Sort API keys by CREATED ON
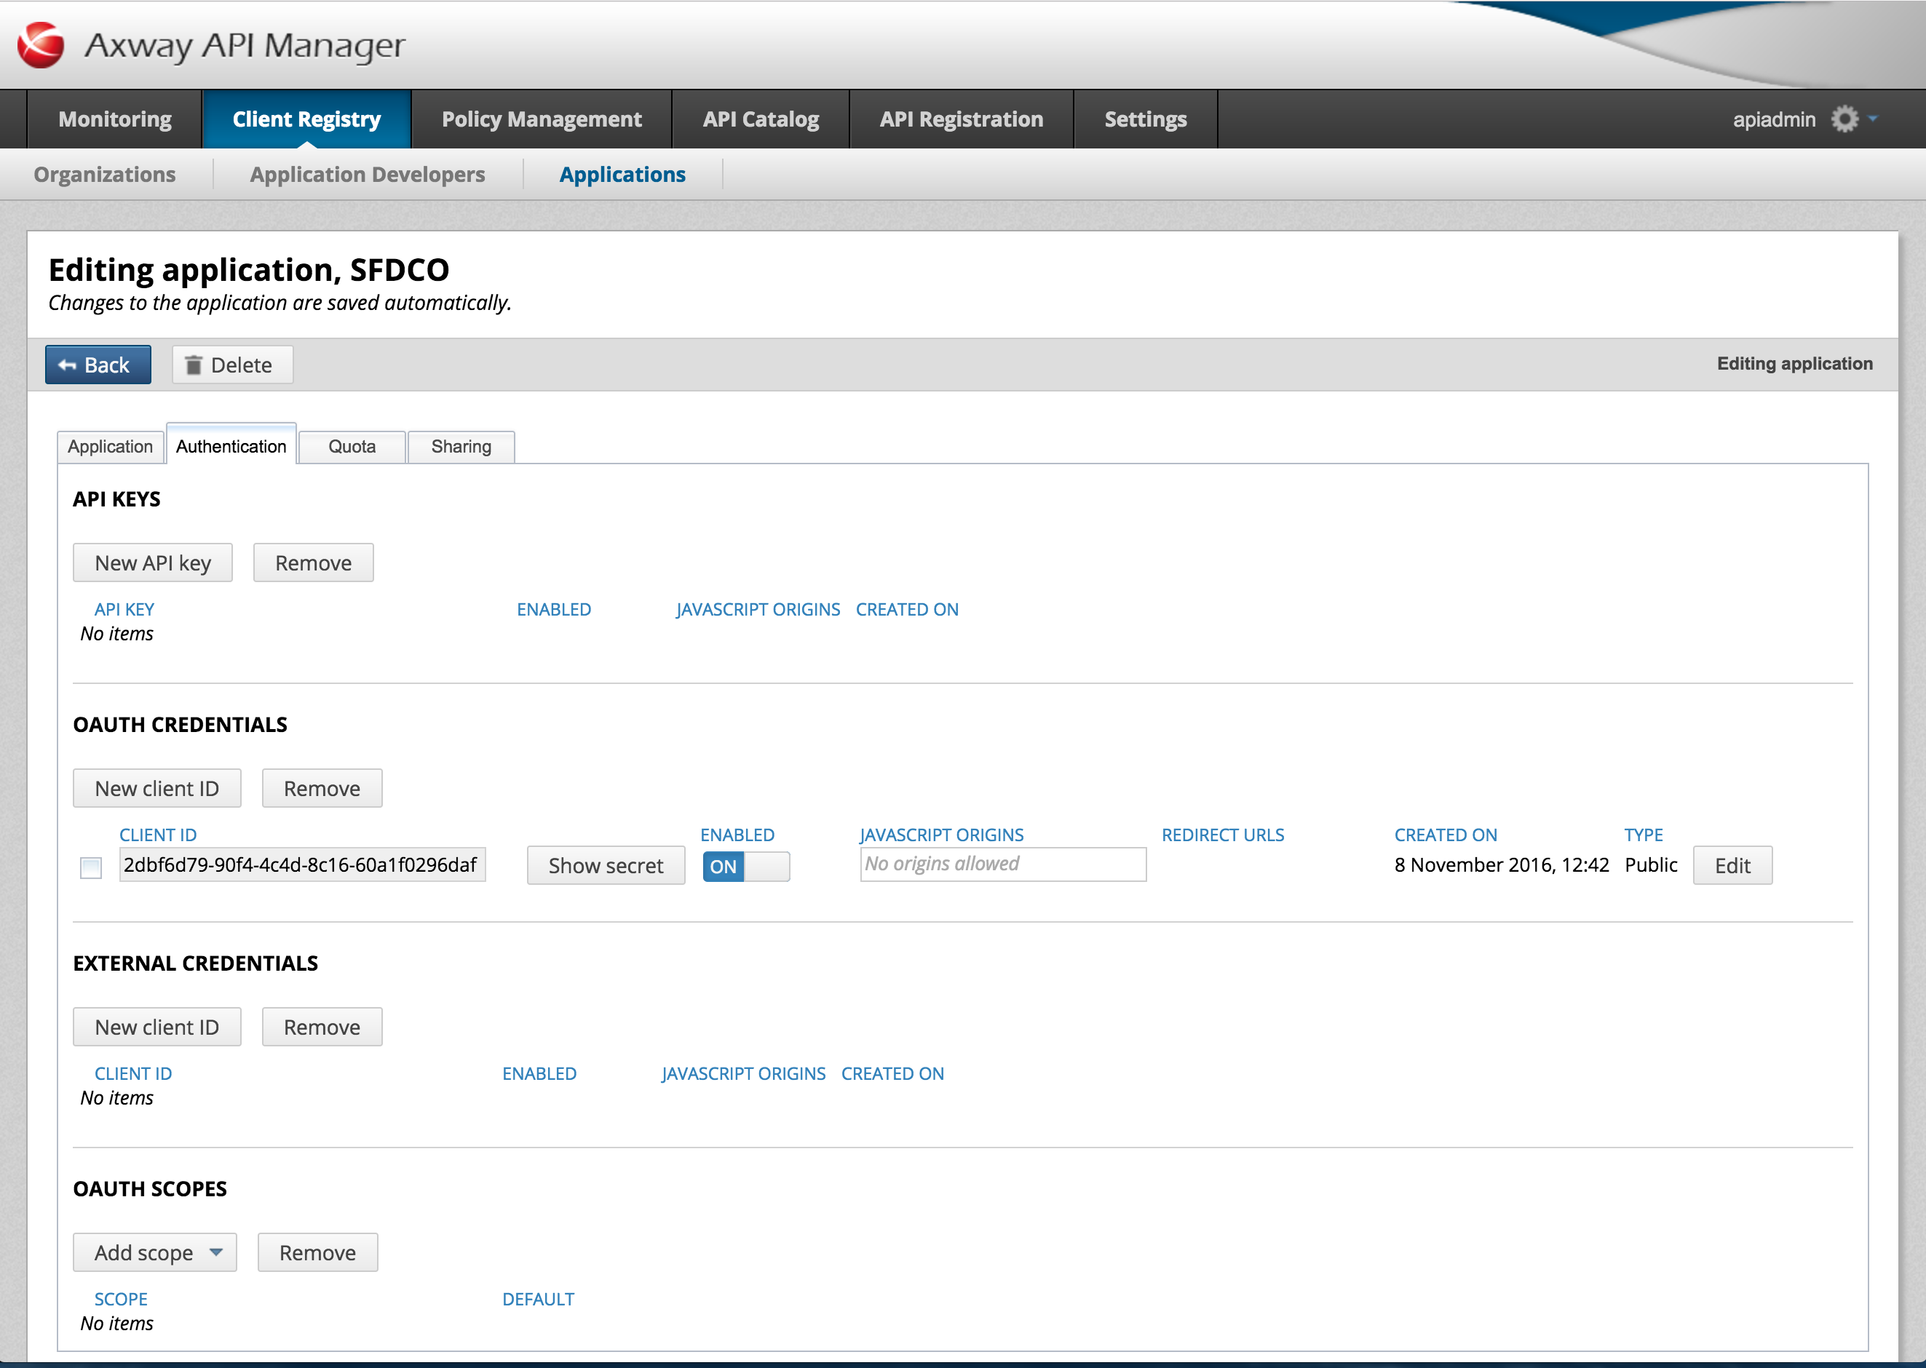Viewport: 1926px width, 1368px height. pos(906,609)
